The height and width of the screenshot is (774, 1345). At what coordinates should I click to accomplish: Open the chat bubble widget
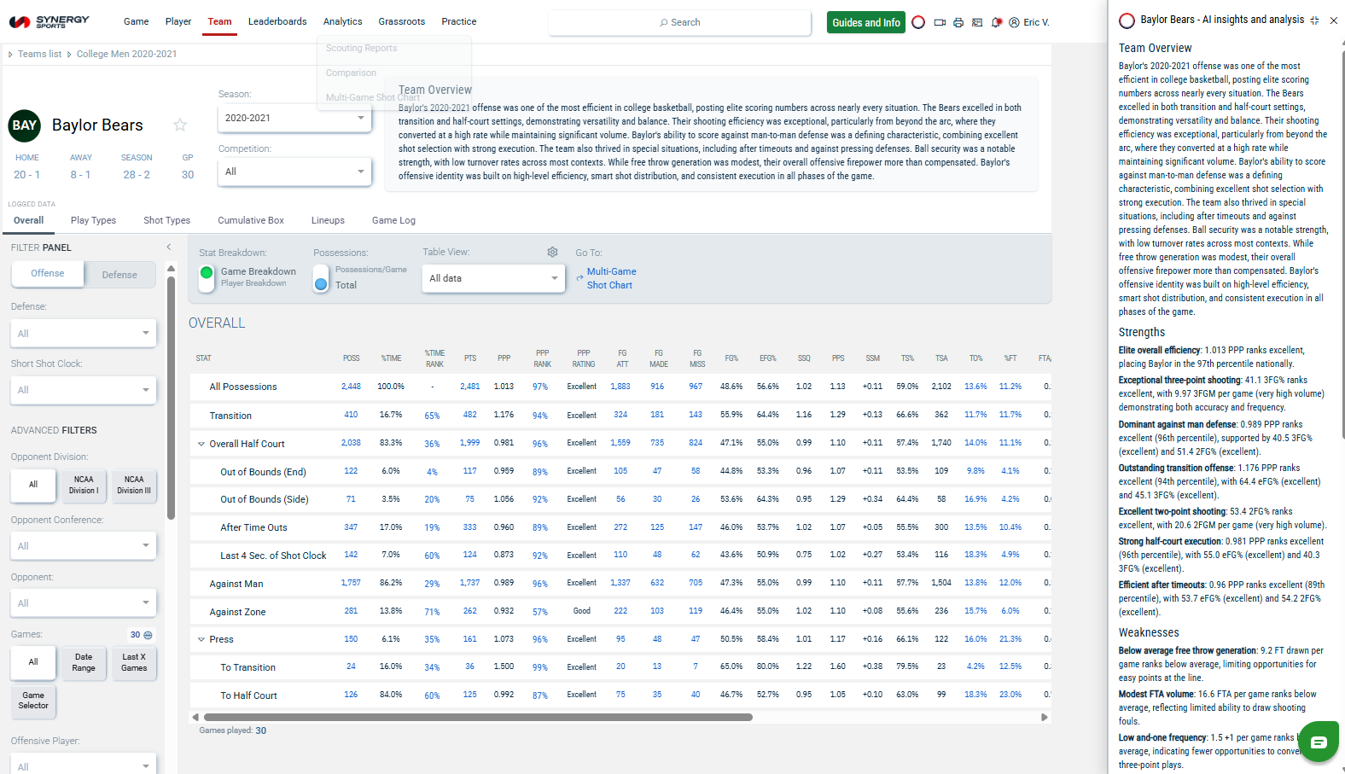point(1319,742)
